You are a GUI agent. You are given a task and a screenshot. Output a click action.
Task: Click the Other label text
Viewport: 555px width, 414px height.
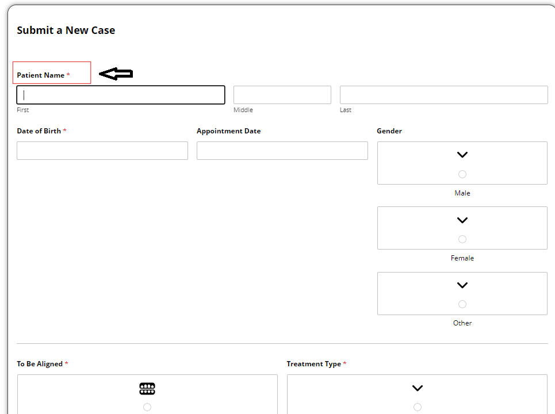point(462,323)
